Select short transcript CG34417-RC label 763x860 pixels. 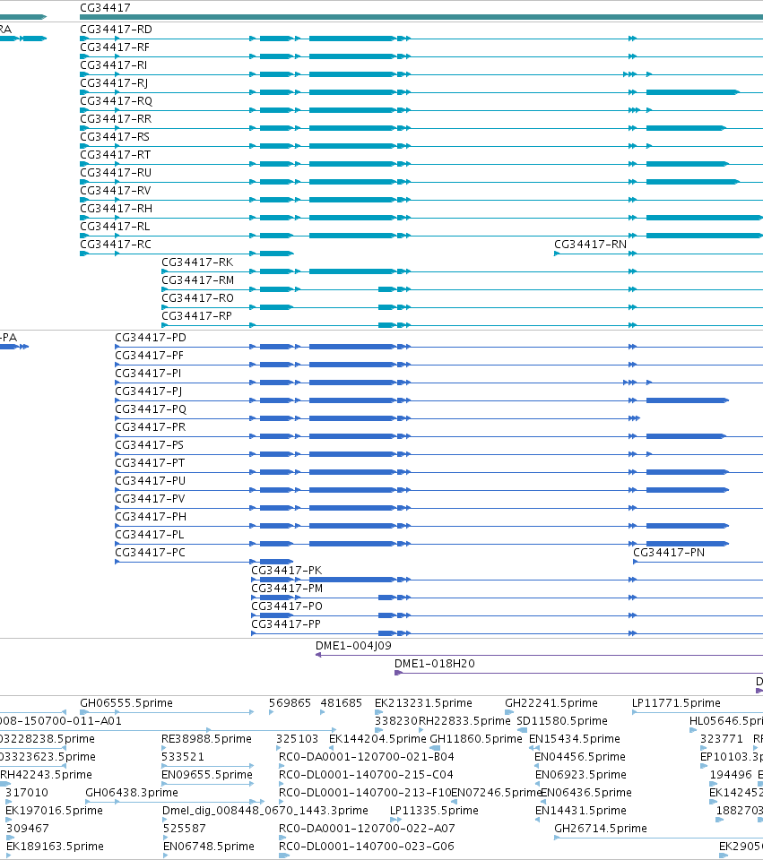point(116,244)
